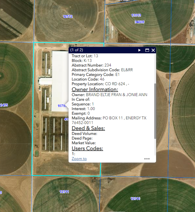
Task: Click the popup's vertical scrollbar
Action: click(155, 111)
